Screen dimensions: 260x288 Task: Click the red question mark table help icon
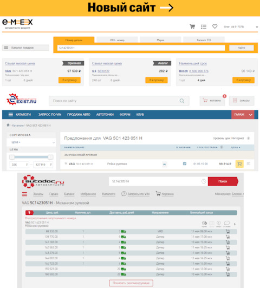point(29,213)
